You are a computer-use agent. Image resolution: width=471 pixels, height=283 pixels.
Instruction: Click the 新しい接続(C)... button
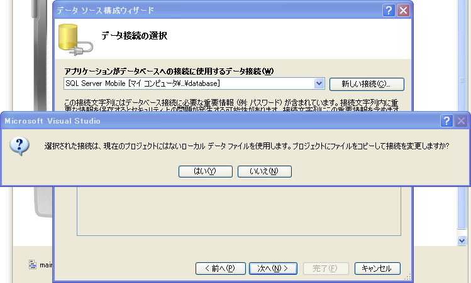click(x=367, y=84)
